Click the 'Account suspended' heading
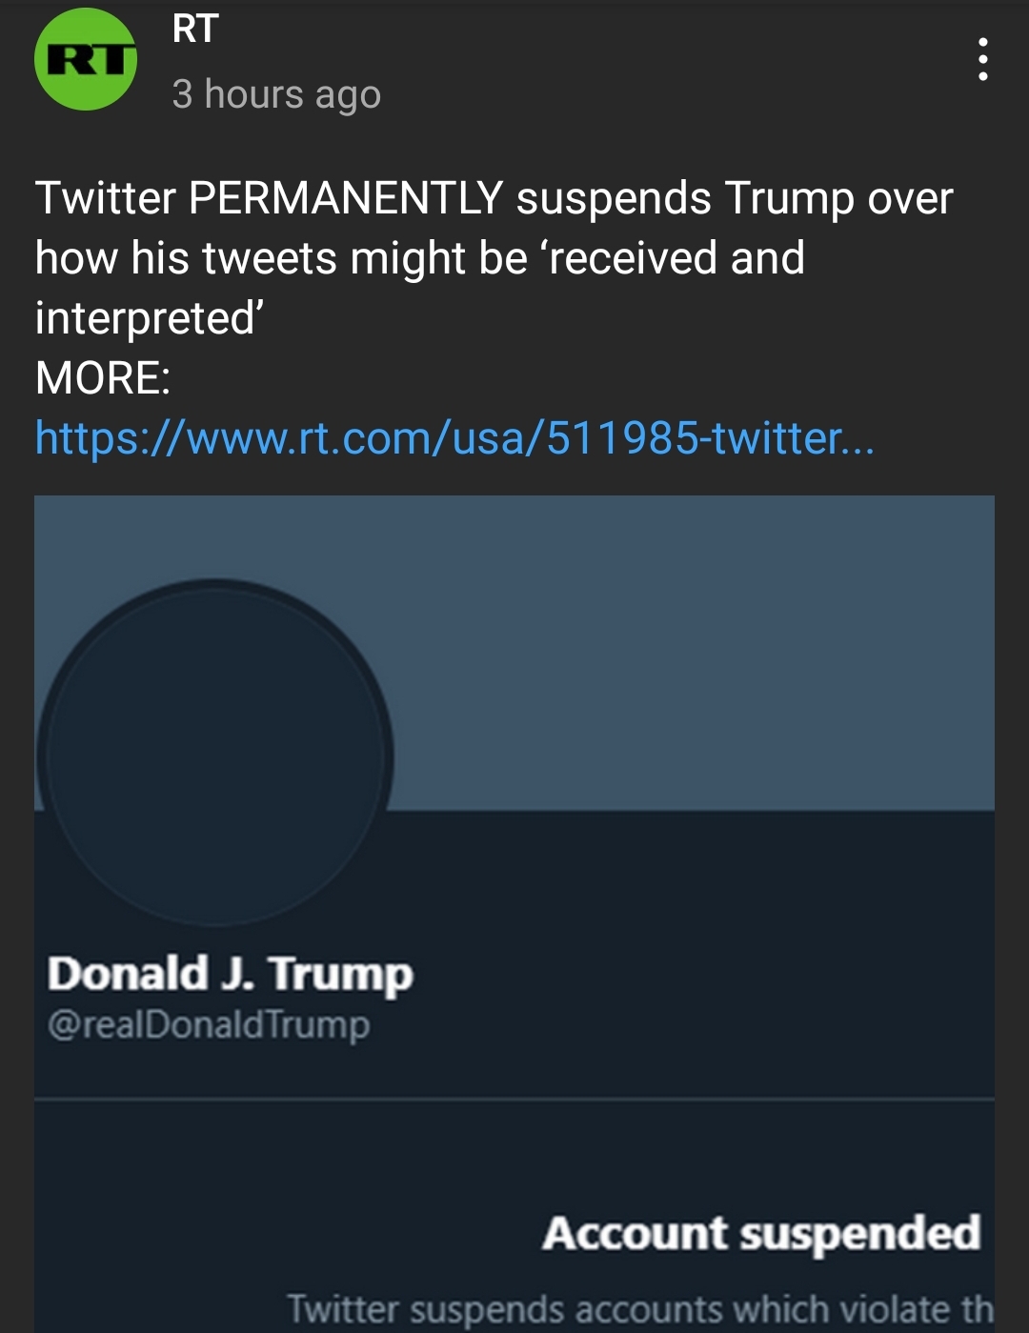 pos(761,1233)
